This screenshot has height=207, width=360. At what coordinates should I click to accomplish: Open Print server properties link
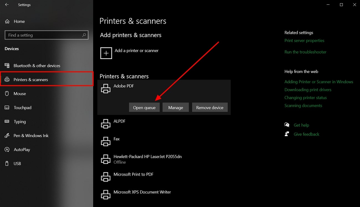pos(304,40)
